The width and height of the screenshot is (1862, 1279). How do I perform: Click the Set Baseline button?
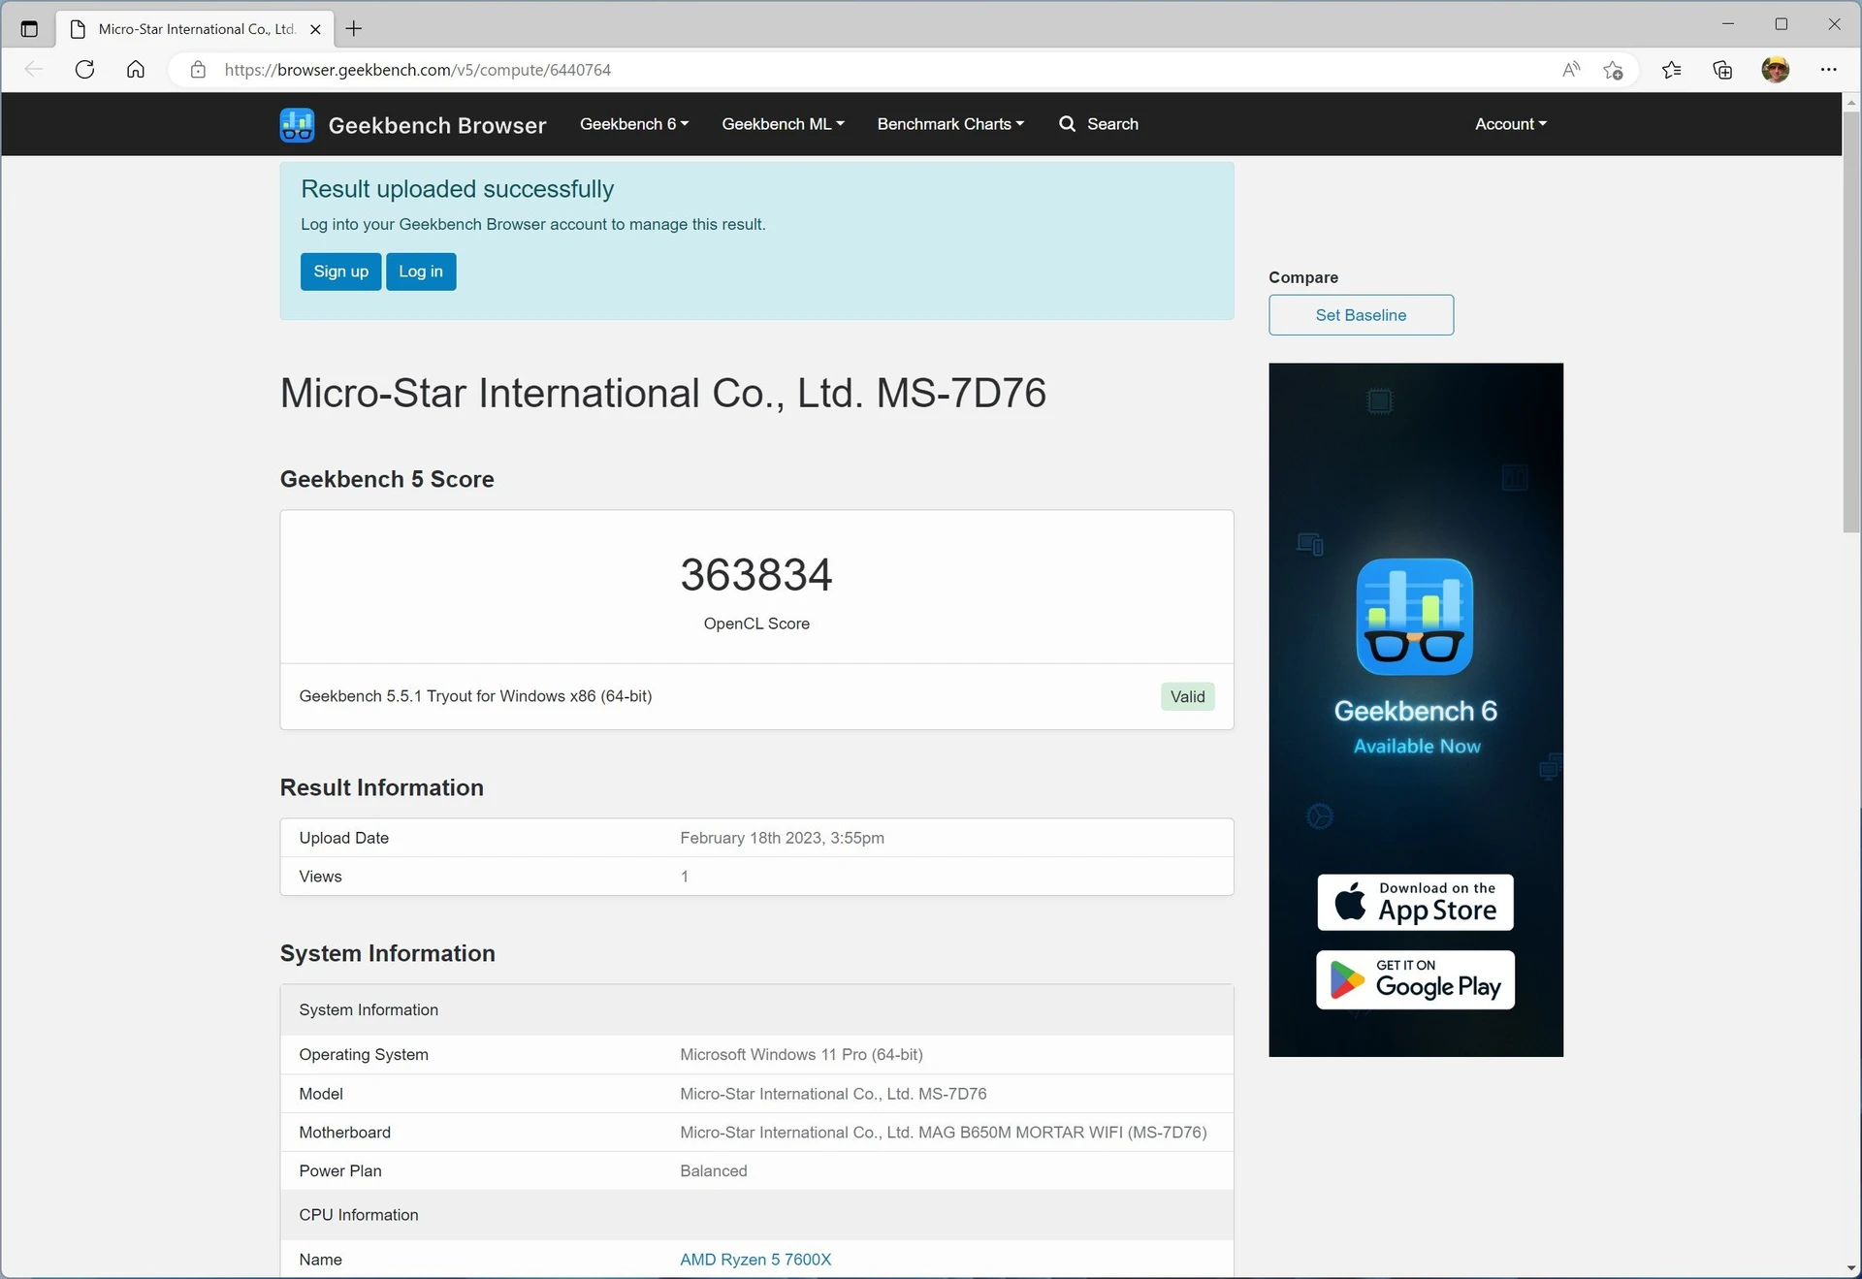(1361, 315)
